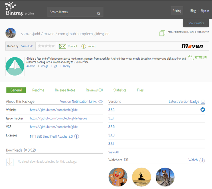Open the How it works dropdown

[195, 23]
